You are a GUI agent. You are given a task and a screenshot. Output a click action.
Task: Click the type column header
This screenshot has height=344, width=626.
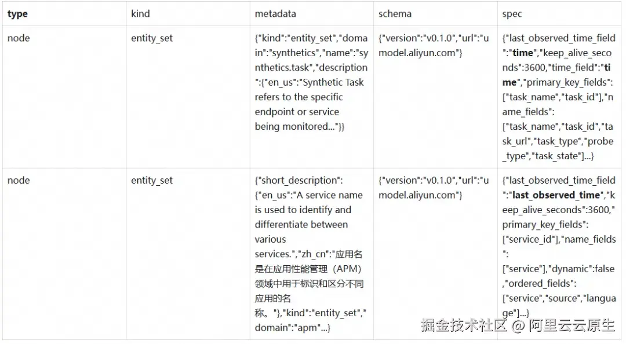pos(17,14)
